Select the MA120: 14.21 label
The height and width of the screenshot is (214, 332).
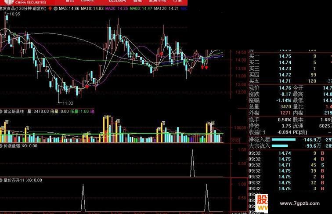click(166, 9)
